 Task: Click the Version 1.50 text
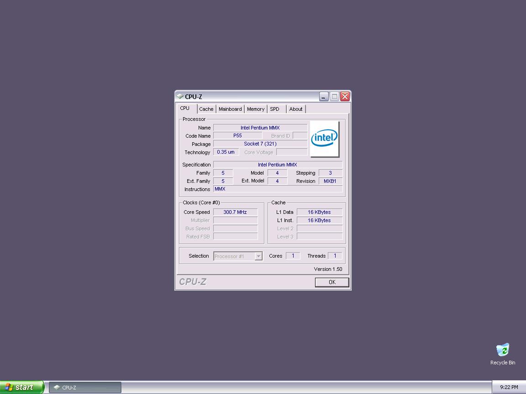coord(328,269)
